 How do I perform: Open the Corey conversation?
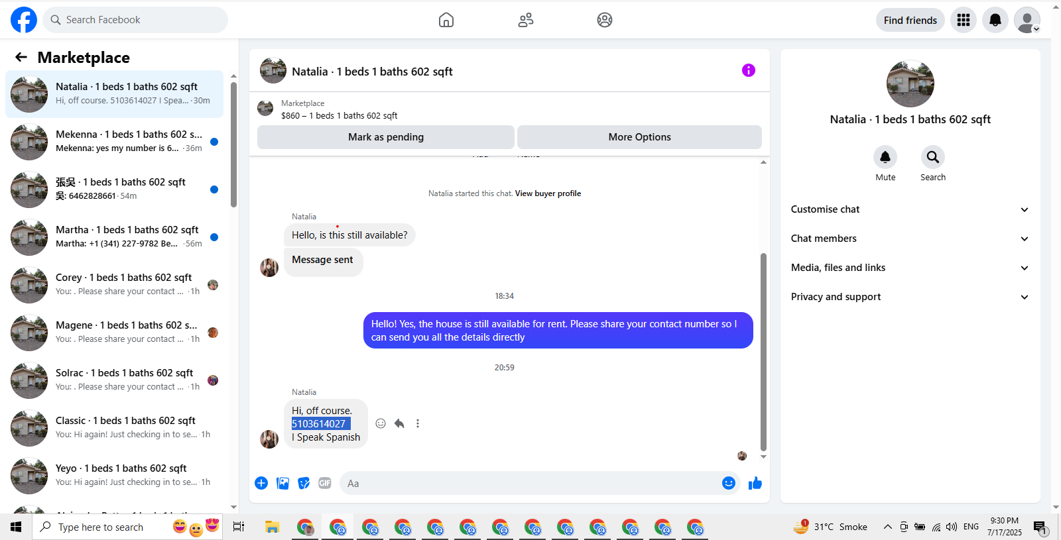tap(115, 285)
